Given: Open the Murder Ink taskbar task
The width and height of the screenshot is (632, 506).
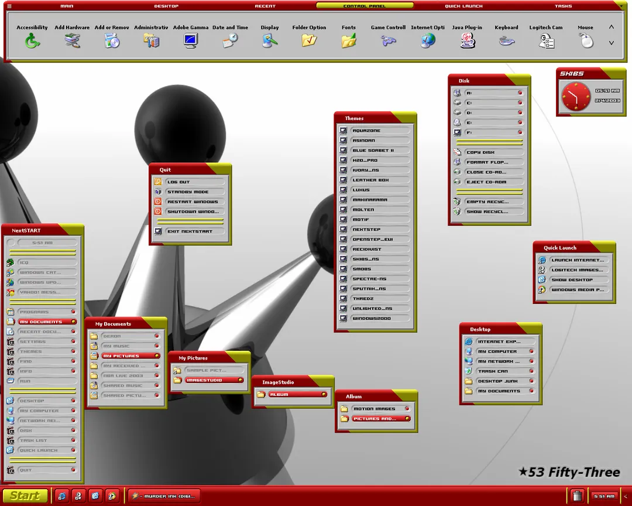Looking at the screenshot, I should tap(164, 496).
